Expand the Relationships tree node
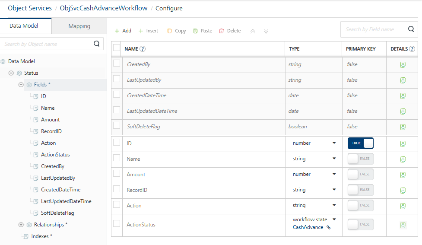The width and height of the screenshot is (422, 245). [21, 225]
